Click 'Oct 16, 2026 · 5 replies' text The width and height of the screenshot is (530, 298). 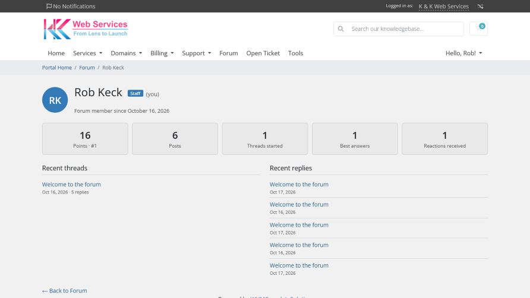coord(65,192)
